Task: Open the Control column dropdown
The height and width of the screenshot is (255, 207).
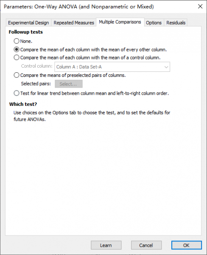Action: tap(112, 67)
